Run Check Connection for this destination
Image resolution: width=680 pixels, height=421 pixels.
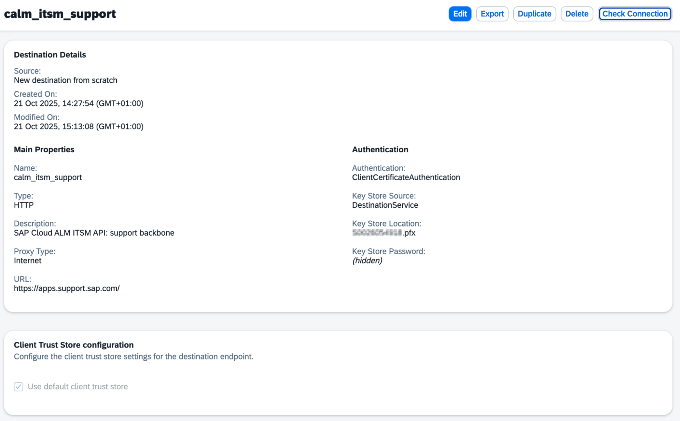[635, 14]
